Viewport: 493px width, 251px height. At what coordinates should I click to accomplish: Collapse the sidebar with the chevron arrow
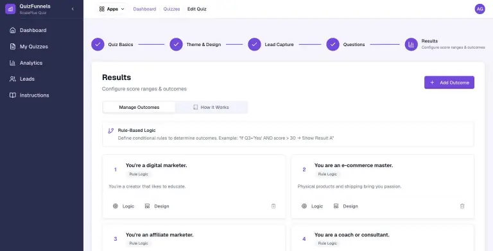pyautogui.click(x=73, y=9)
